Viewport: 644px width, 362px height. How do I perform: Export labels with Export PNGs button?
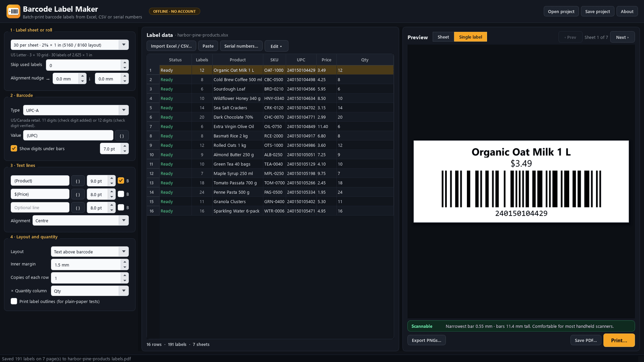[x=427, y=340]
